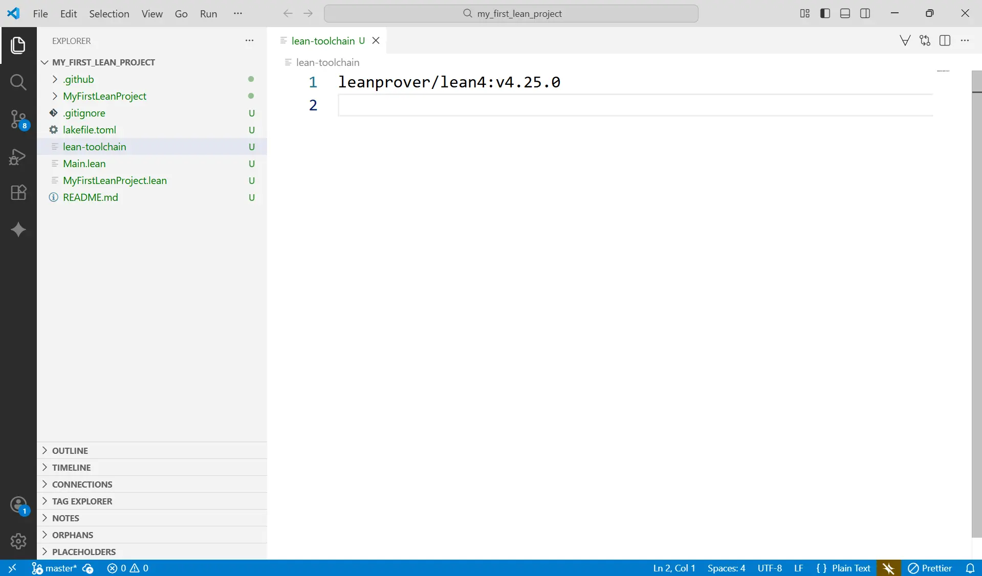Open lakefile.toml in the explorer
The height and width of the screenshot is (576, 982).
(x=90, y=130)
